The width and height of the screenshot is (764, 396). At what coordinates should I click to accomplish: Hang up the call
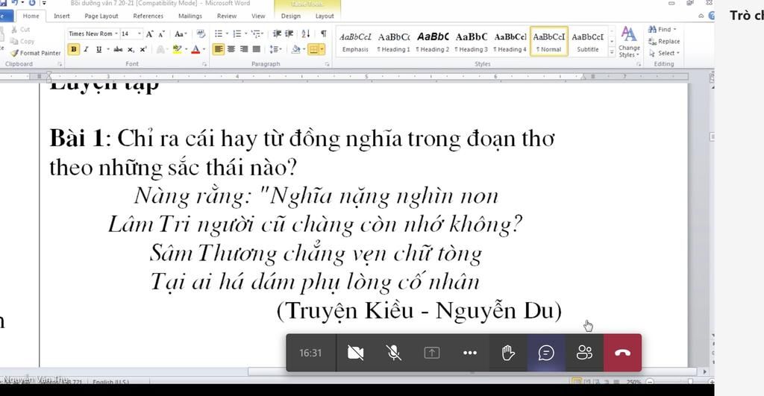pos(622,353)
